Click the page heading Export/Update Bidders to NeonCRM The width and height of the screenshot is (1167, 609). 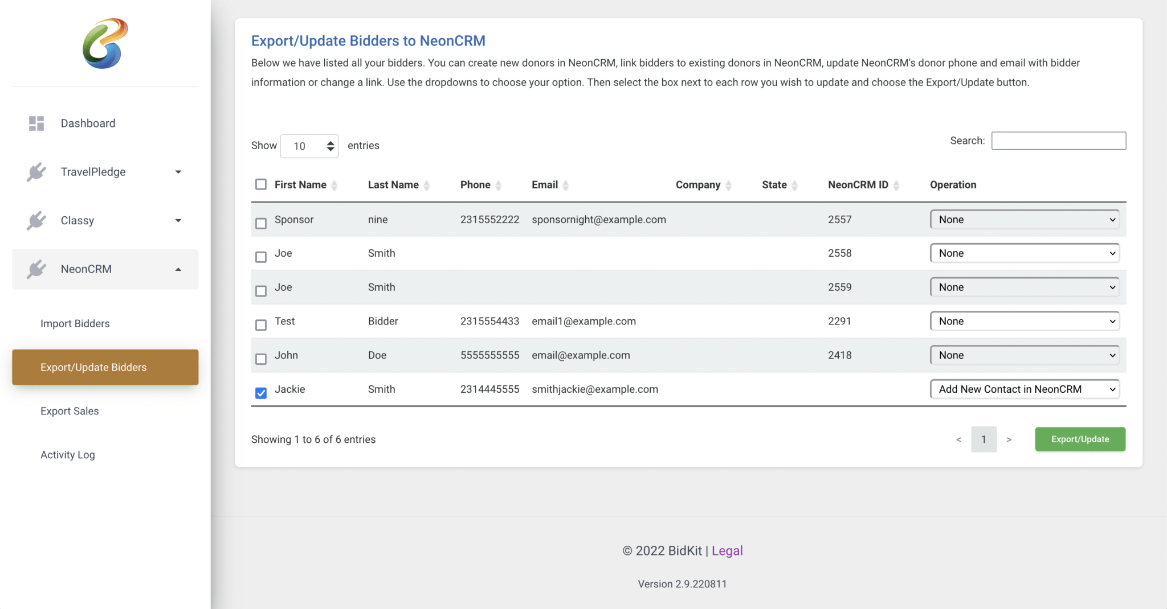point(368,41)
